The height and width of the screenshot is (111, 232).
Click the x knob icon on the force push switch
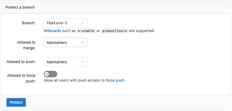click(47, 74)
